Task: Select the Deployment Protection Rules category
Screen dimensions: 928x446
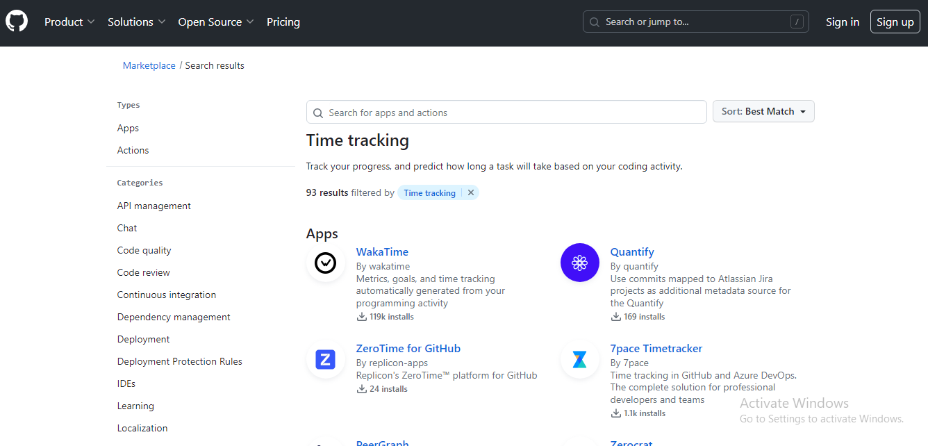Action: pos(180,361)
